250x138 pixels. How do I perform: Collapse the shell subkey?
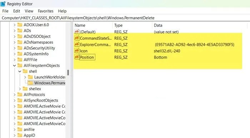[x=20, y=72]
